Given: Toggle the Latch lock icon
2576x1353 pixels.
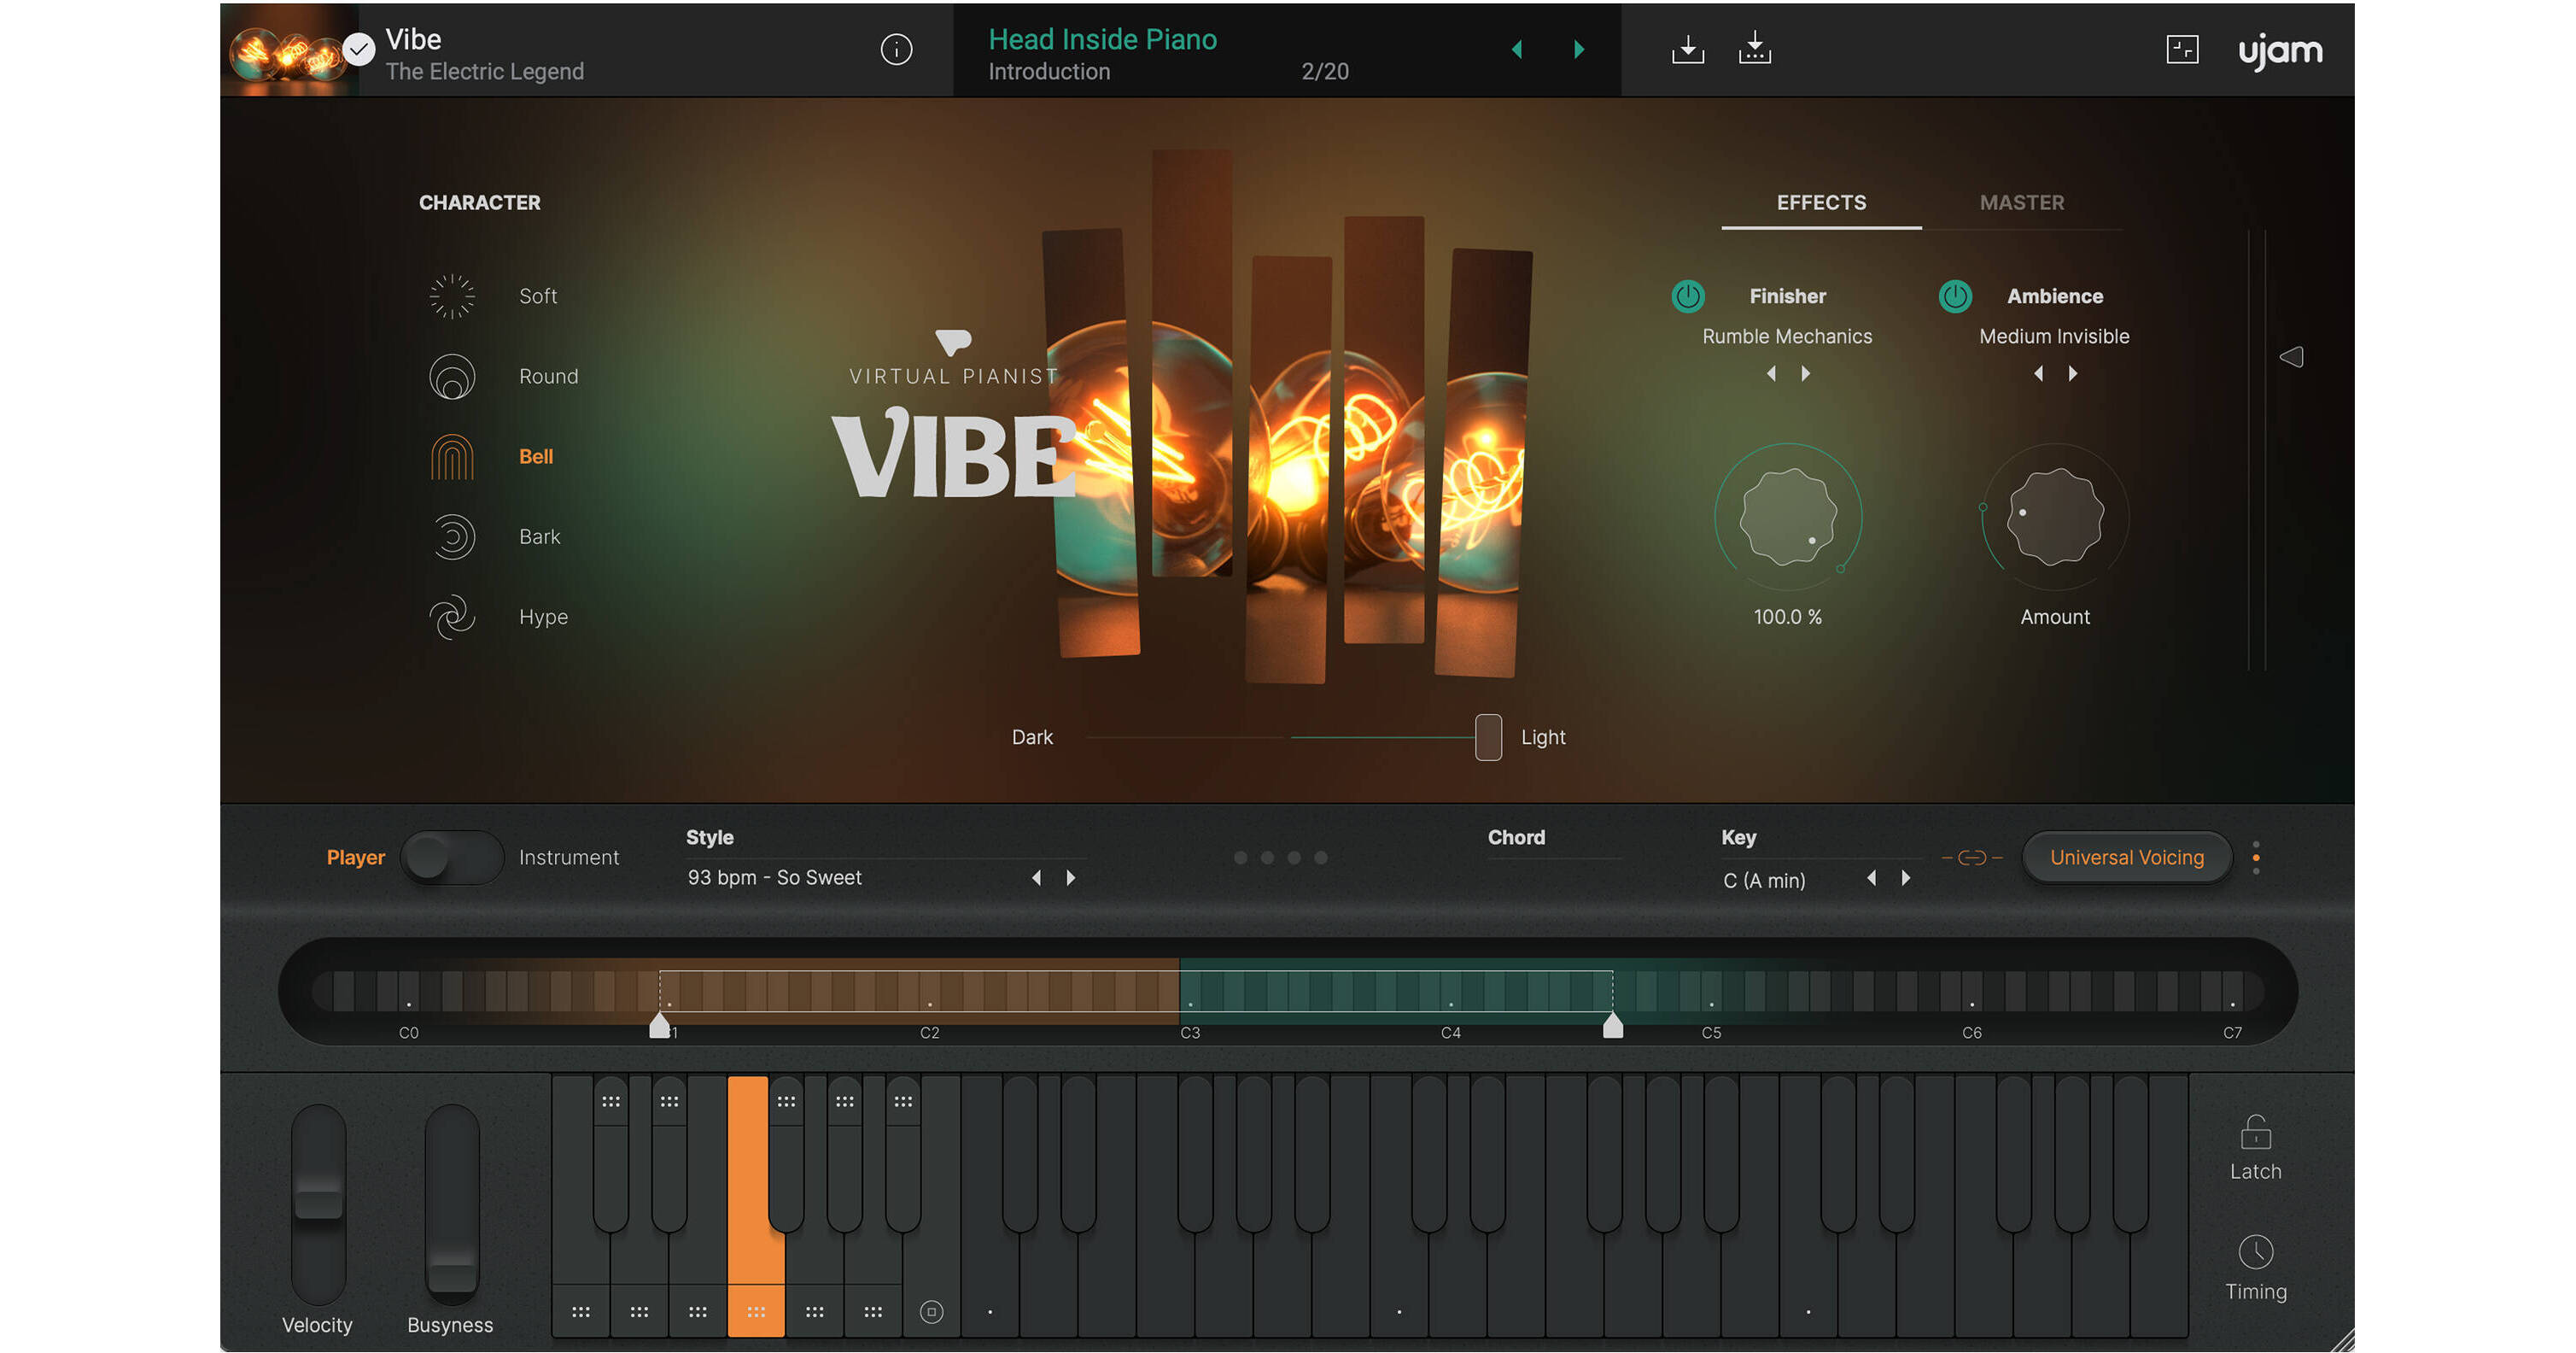Looking at the screenshot, I should click(2256, 1132).
